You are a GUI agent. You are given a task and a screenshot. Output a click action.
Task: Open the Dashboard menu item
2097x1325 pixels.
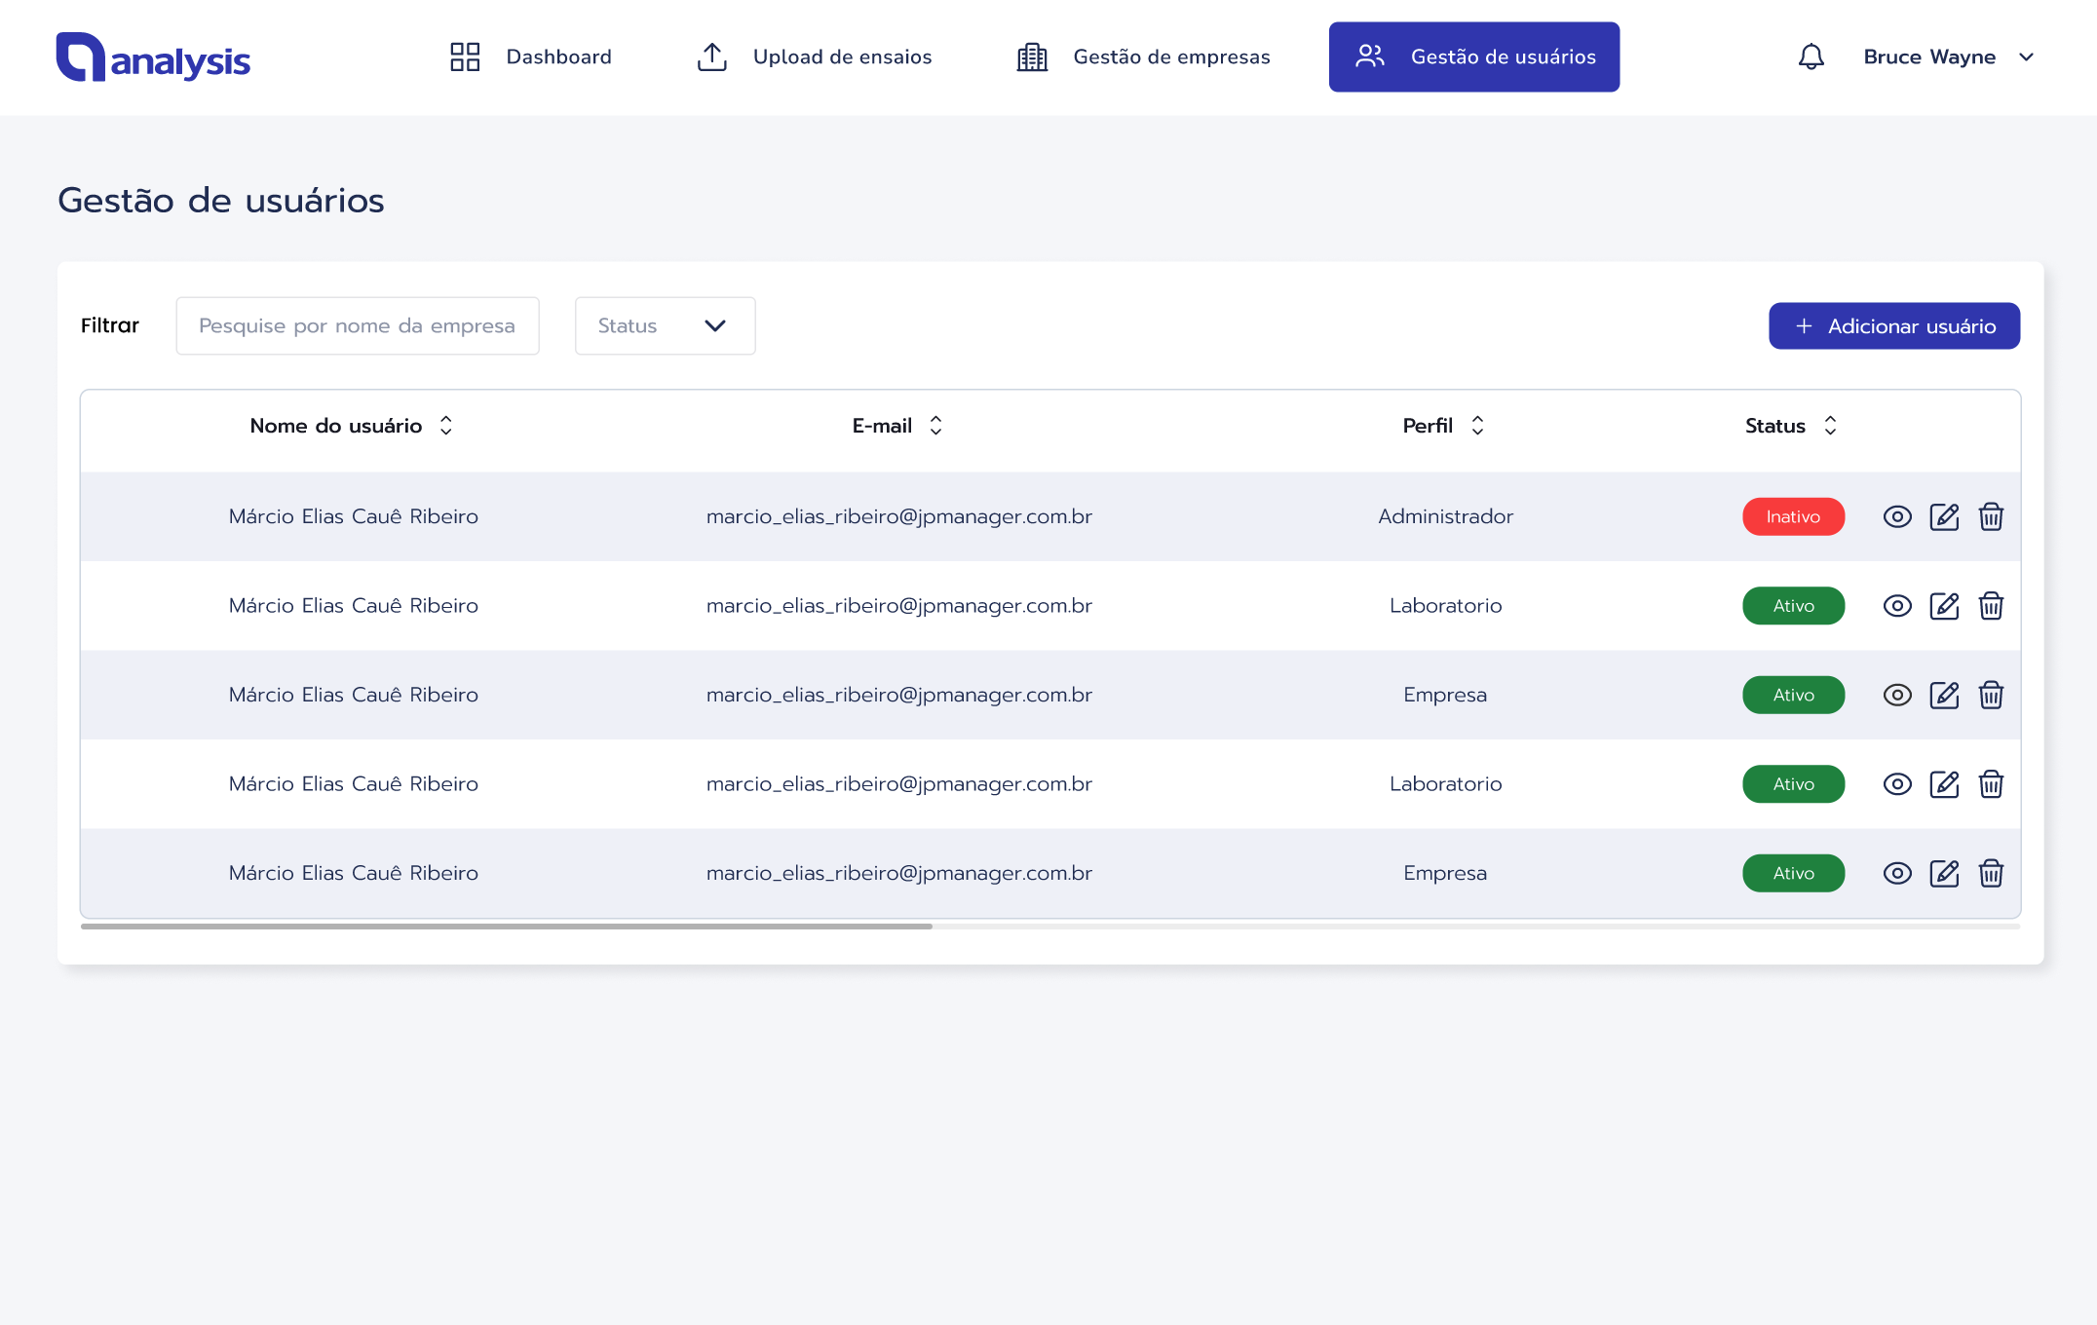(x=531, y=57)
